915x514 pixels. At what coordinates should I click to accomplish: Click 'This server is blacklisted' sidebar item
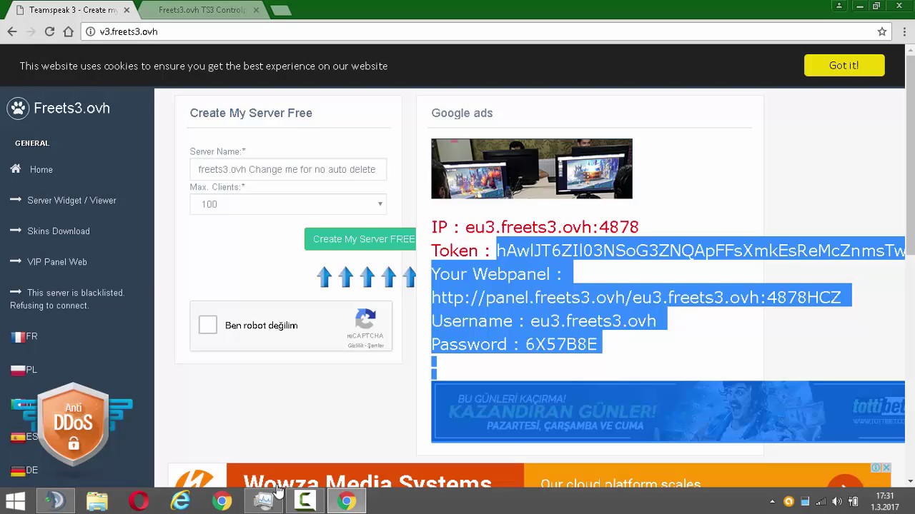pyautogui.click(x=67, y=299)
